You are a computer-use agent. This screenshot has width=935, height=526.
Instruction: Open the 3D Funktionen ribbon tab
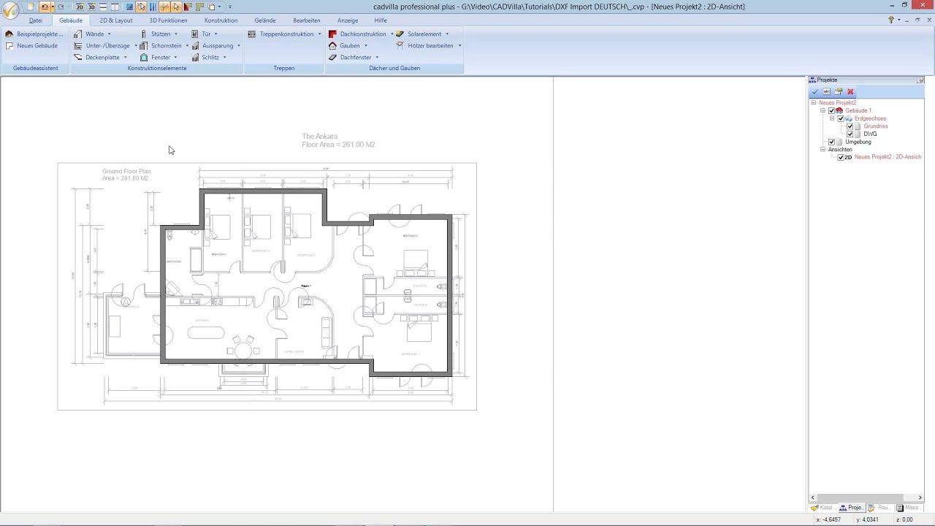click(168, 20)
